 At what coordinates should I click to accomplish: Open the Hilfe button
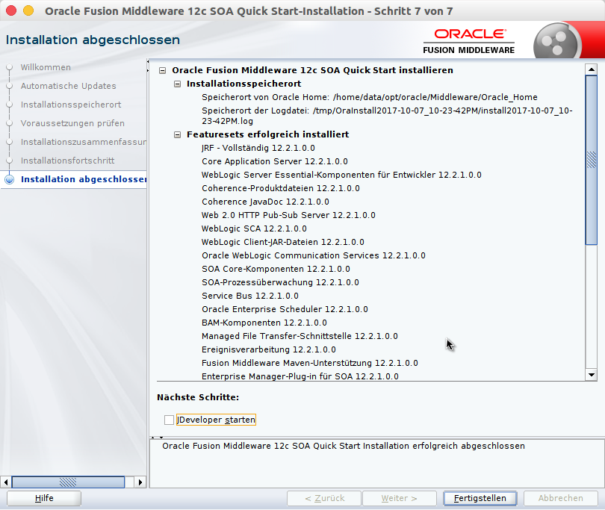44,498
